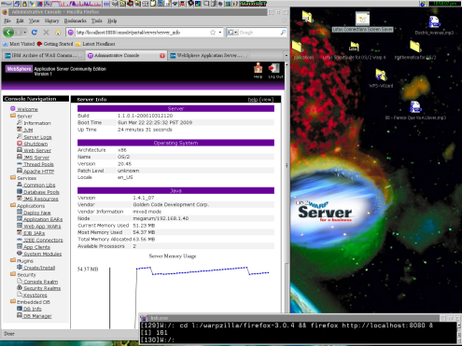Open Database Pools navigation link
462x346 pixels.
[x=41, y=192]
